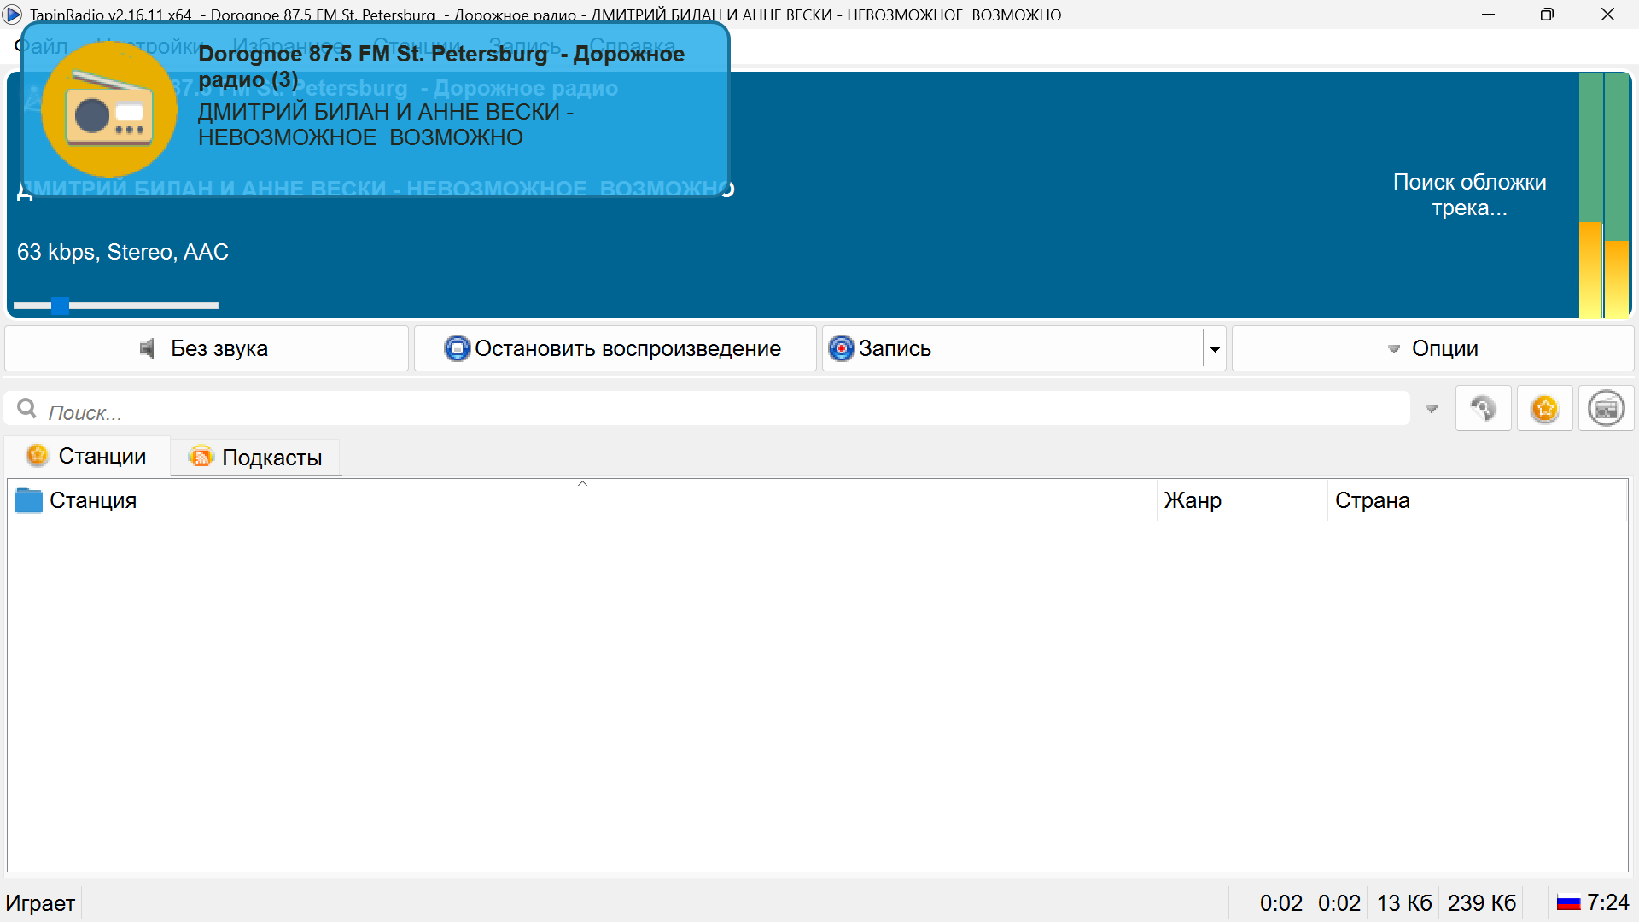Open the dropdown arrow next to Запись

(x=1215, y=348)
